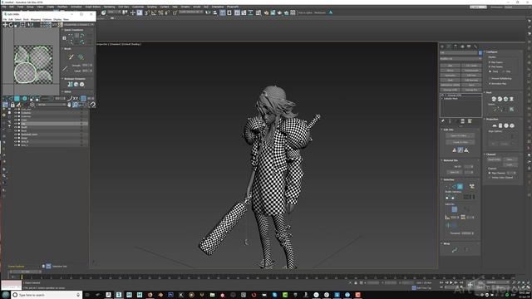Click Remove modifier trash icon below stack
The width and height of the screenshot is (532, 299).
tap(463, 121)
